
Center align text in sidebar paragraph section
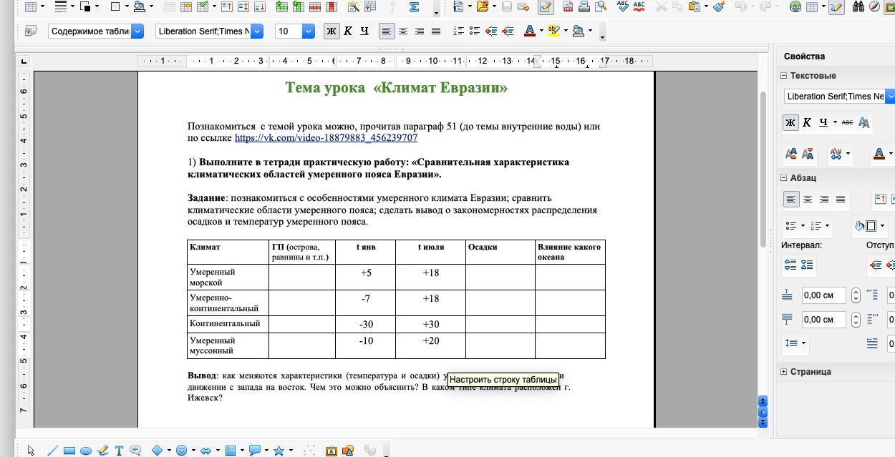pos(808,200)
